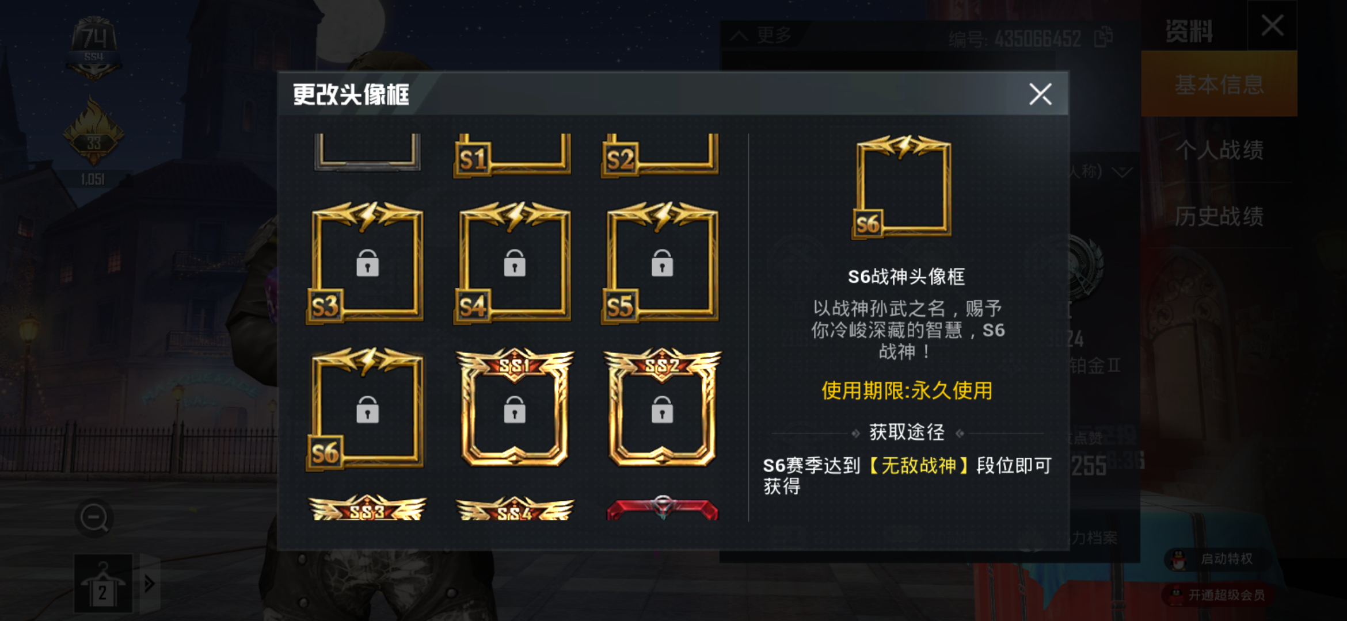Close the 更改头像框 dialog
This screenshot has height=621, width=1347.
pyautogui.click(x=1040, y=94)
